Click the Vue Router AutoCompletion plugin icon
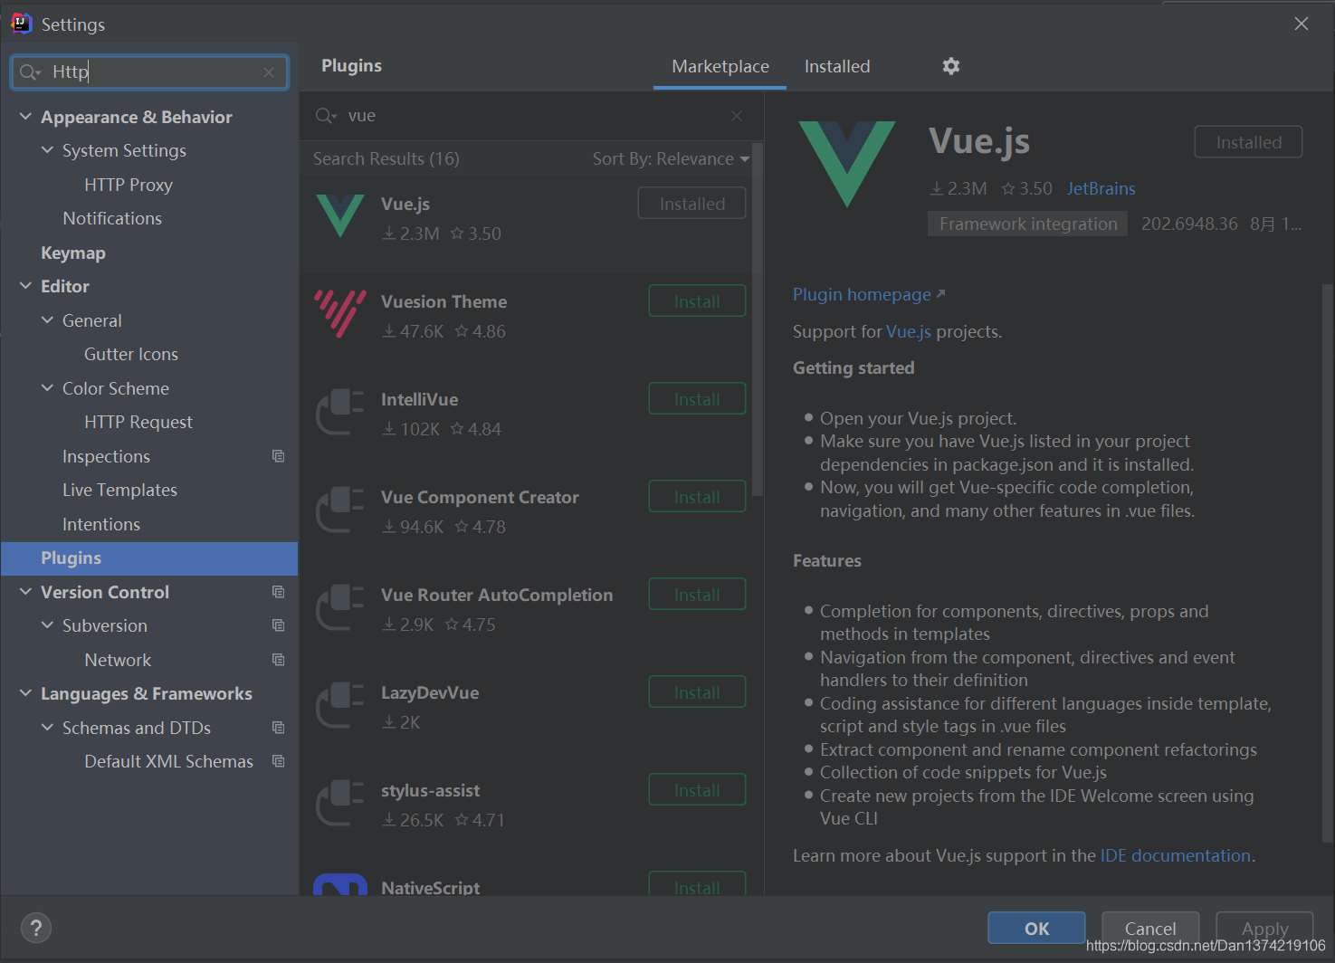 pyautogui.click(x=340, y=607)
